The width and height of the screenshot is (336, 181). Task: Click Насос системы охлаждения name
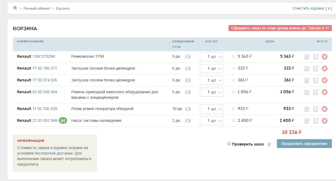96,120
